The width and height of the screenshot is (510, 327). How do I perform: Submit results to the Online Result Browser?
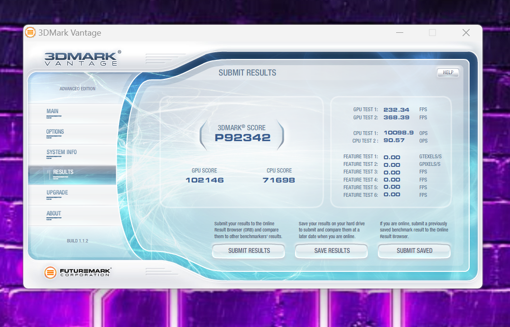[249, 251]
